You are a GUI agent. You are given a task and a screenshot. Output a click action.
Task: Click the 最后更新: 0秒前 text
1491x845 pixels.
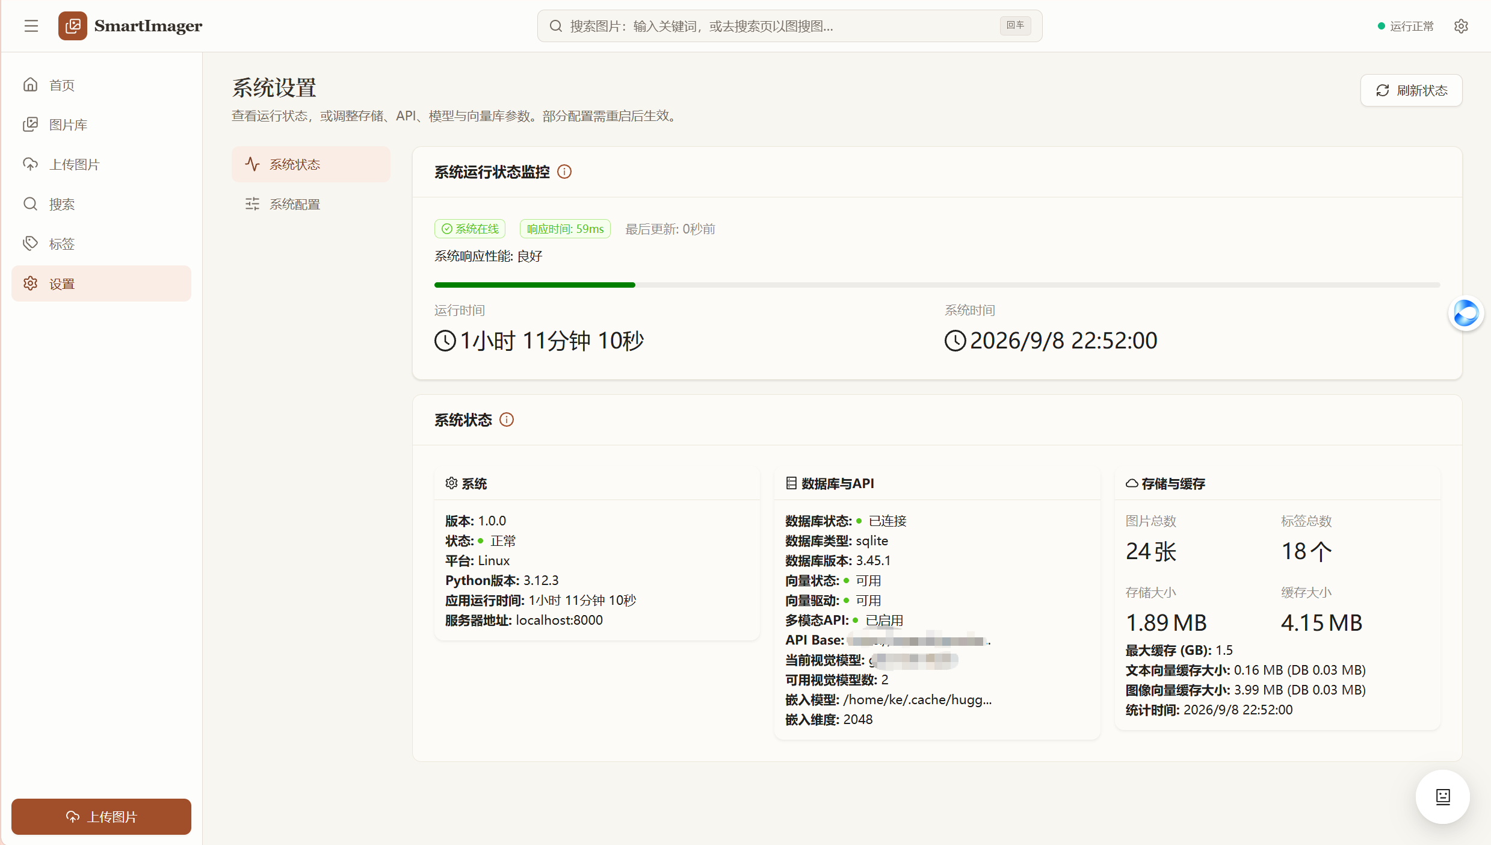670,229
